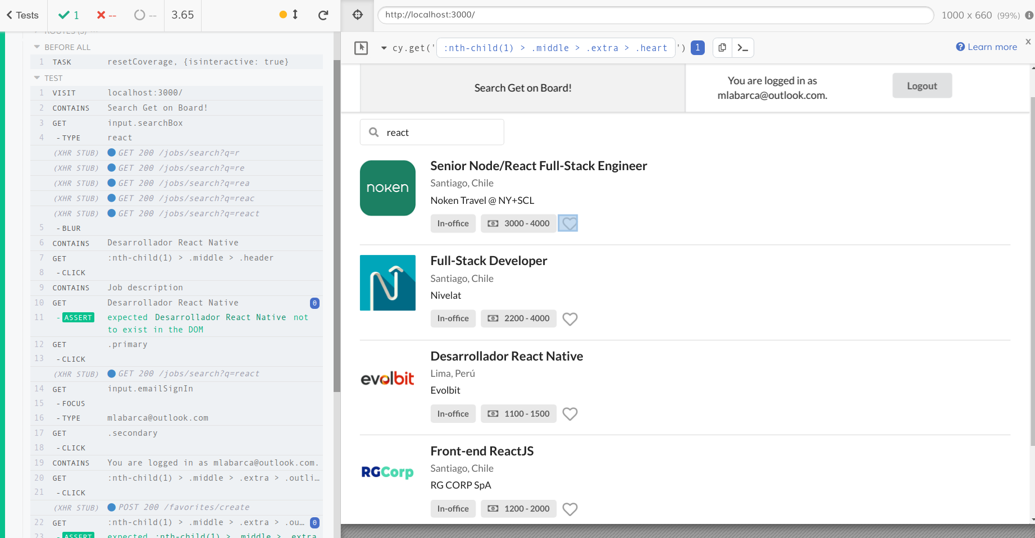Select the GET .secondary command

click(176, 433)
